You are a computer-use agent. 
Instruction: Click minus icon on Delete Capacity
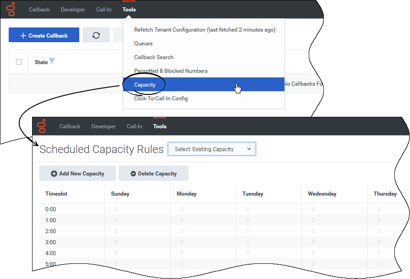[133, 174]
